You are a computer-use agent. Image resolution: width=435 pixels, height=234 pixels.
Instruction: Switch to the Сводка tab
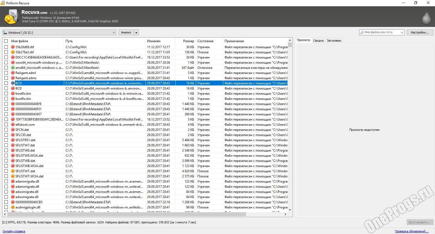pos(318,41)
